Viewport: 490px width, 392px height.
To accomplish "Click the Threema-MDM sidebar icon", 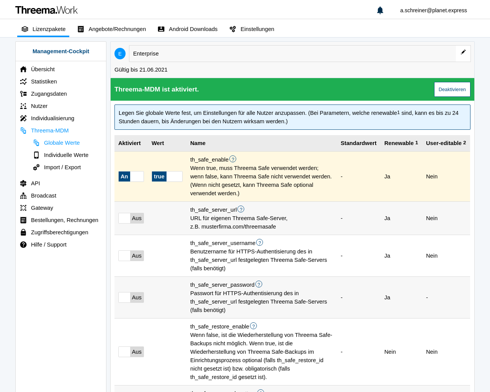I will tap(23, 131).
